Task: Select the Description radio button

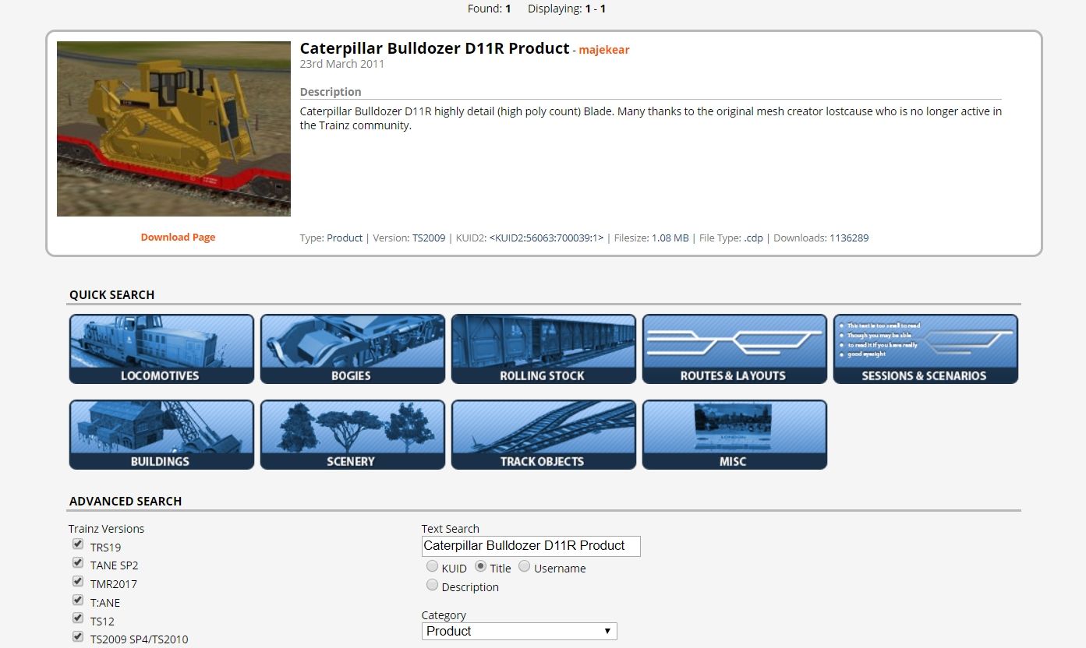Action: 432,585
